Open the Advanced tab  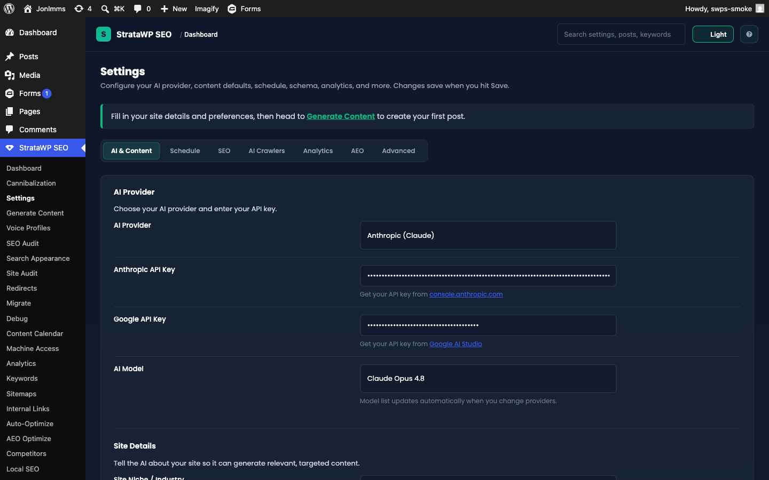[x=398, y=151]
